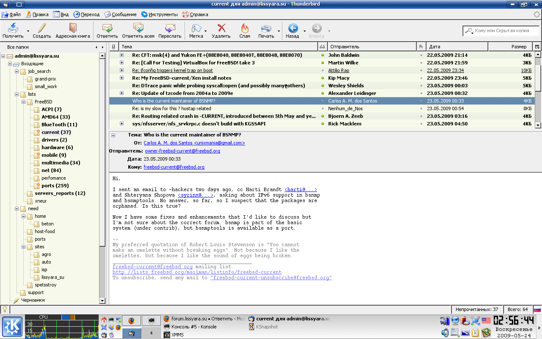Open the column picker icon in message list header
542x339 pixels.
pyautogui.click(x=538, y=47)
